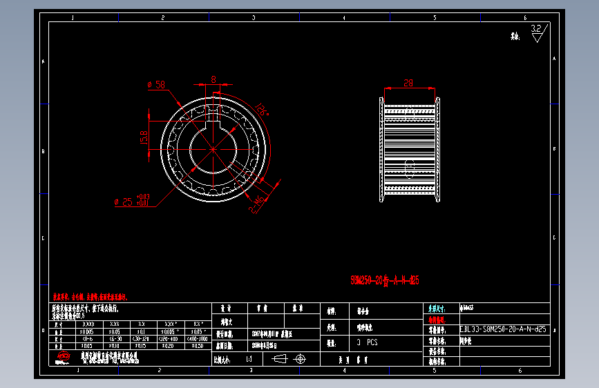Screen dimensions: 599x388
Task: Select the ø 58 diameter dimension
Action: click(x=157, y=85)
